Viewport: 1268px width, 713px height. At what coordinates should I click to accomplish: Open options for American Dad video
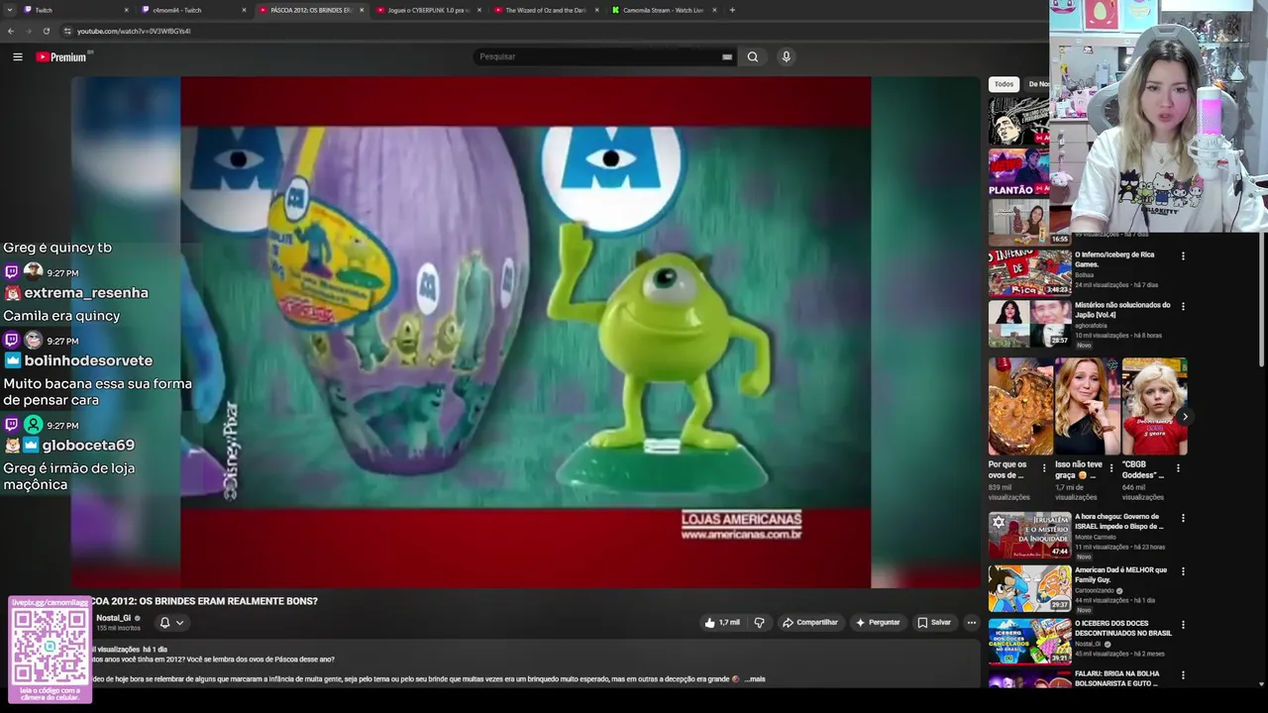click(x=1183, y=571)
